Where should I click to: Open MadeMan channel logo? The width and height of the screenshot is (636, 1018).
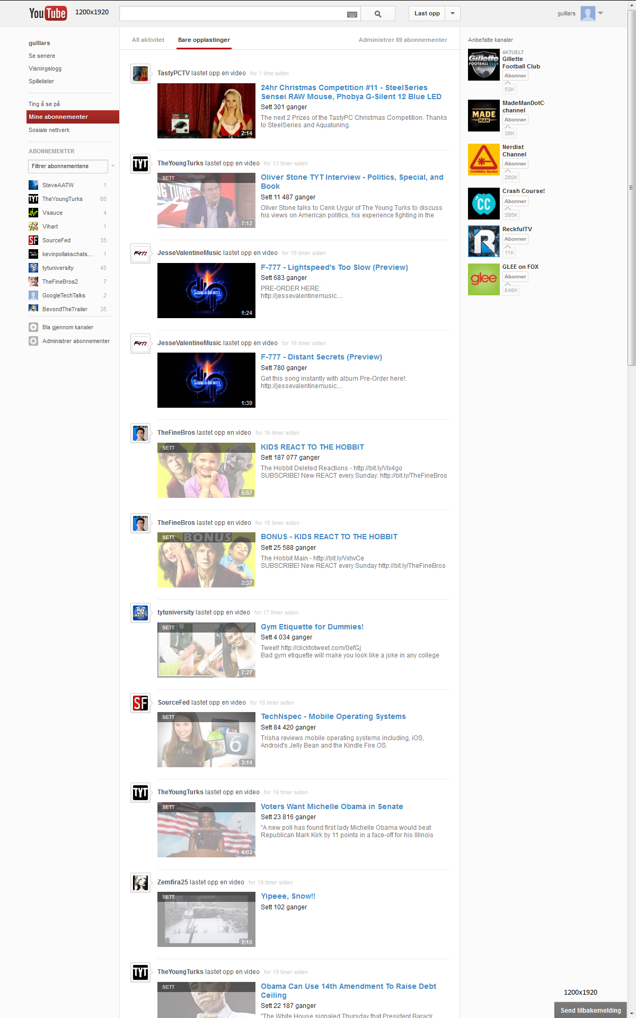(484, 116)
